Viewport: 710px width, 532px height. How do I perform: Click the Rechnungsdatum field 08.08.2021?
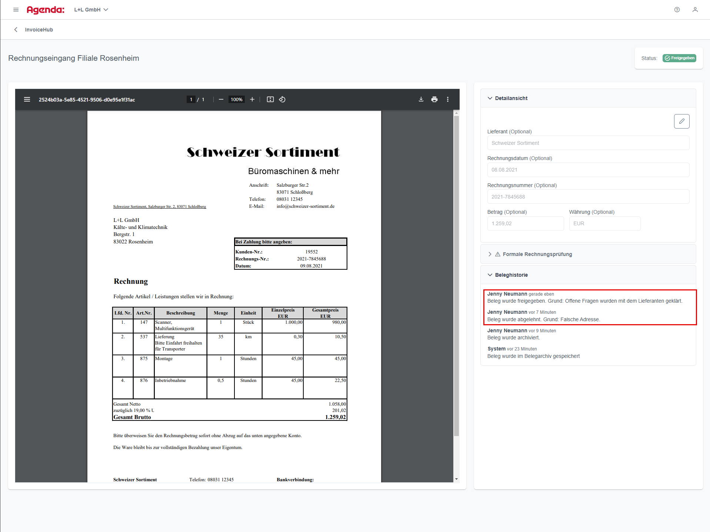click(x=588, y=170)
